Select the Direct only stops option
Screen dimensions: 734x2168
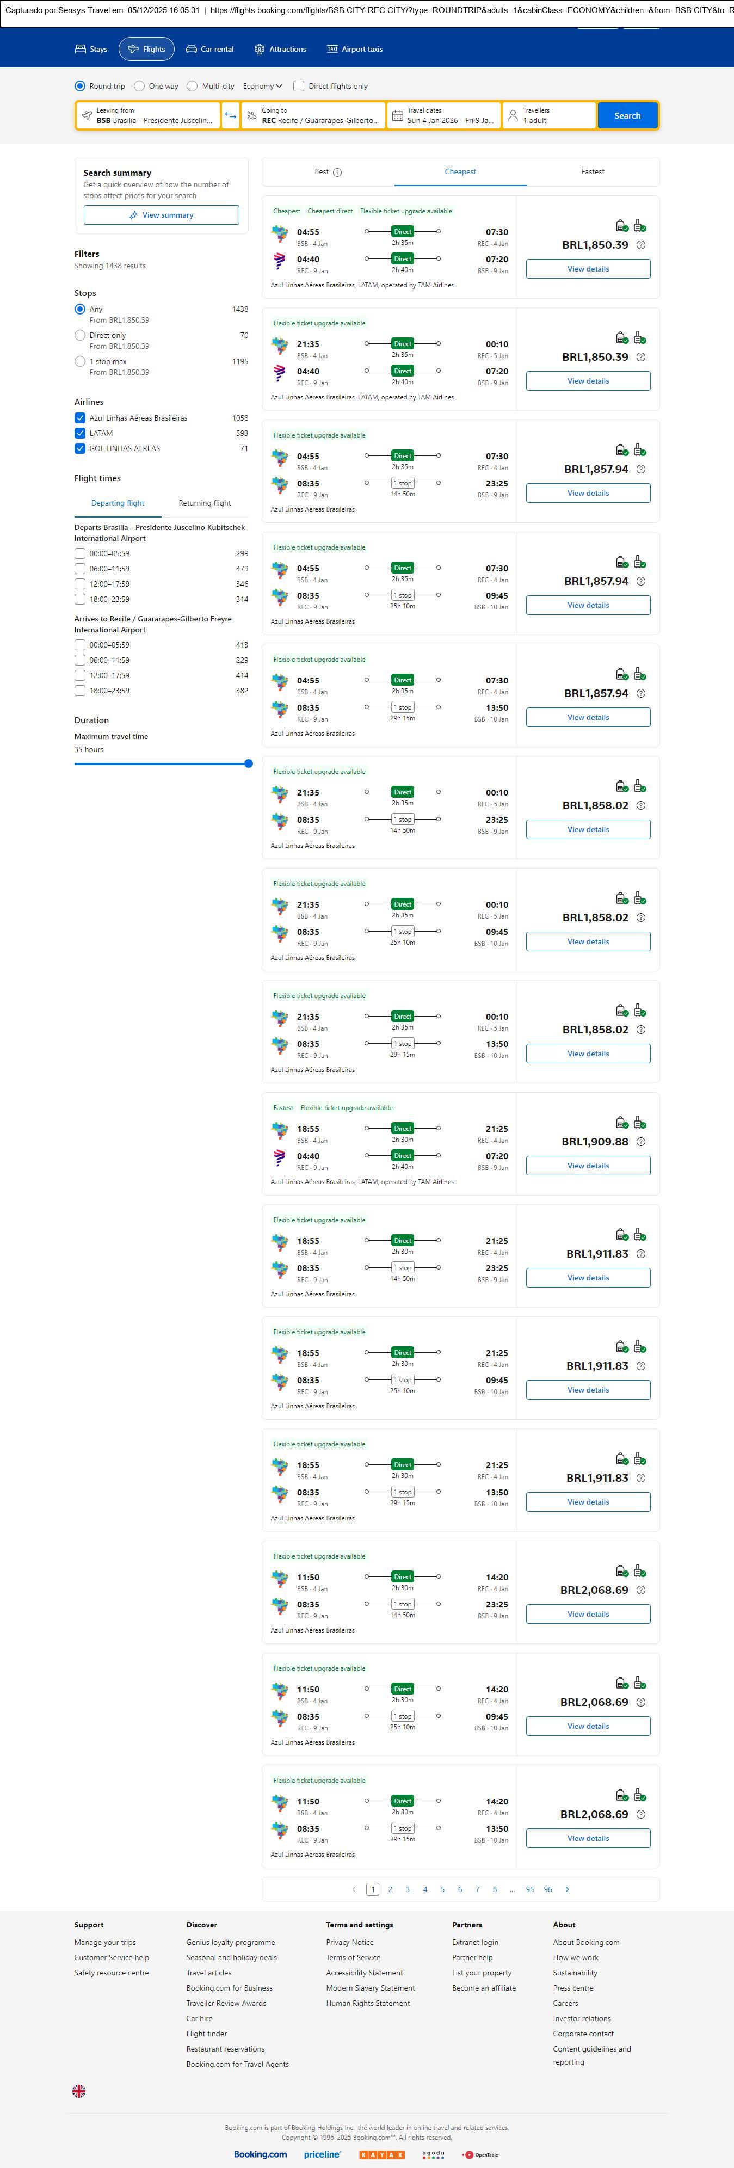[80, 335]
